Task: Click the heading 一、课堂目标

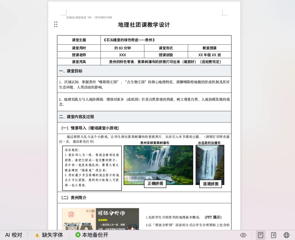Action: click(x=71, y=71)
